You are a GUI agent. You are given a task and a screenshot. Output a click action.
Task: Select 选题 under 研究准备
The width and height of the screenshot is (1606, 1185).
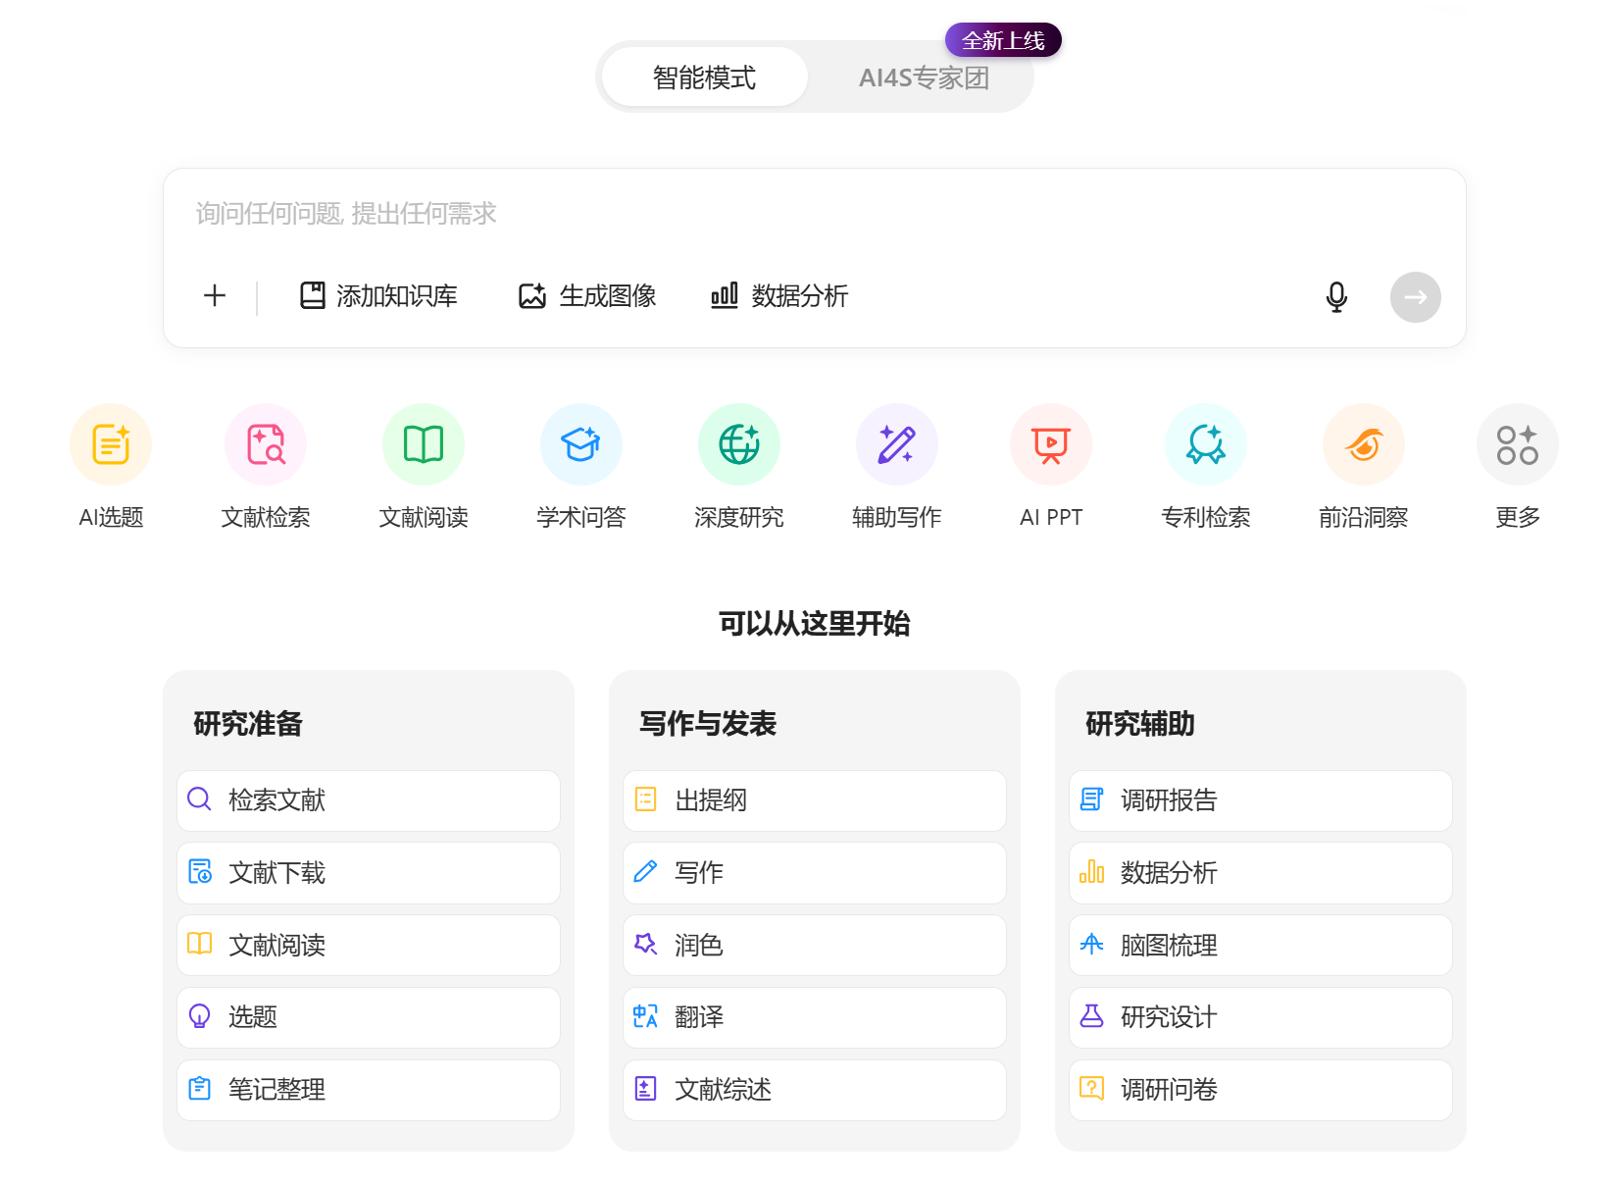(369, 1017)
